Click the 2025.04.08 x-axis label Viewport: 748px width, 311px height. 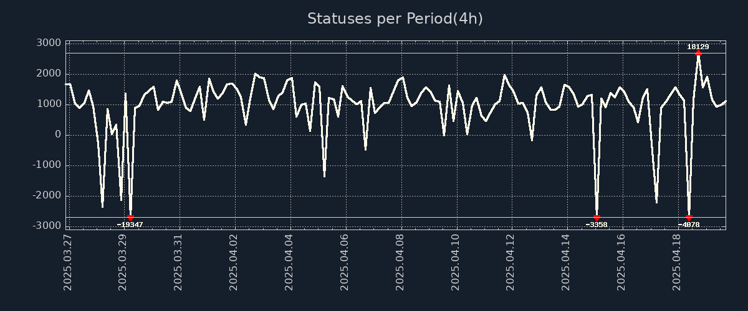(x=400, y=262)
